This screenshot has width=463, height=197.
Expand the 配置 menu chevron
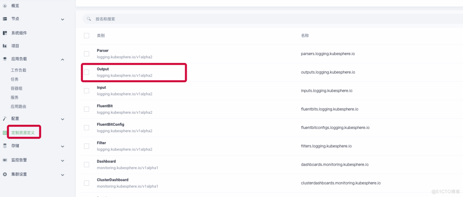tap(63, 119)
